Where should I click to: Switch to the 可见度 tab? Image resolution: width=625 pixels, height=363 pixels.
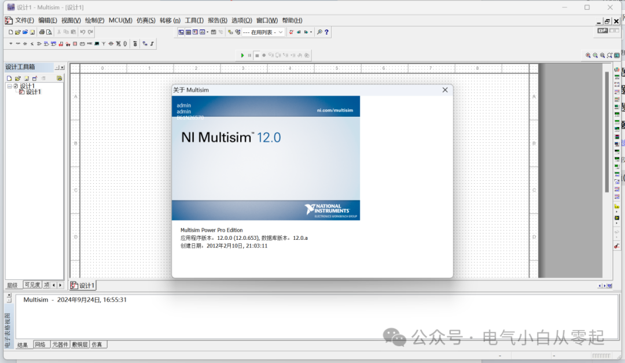tap(32, 285)
